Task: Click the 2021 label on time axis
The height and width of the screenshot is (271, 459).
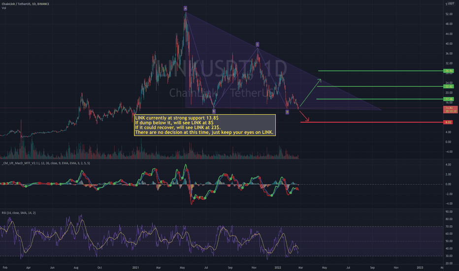Action: 135,268
